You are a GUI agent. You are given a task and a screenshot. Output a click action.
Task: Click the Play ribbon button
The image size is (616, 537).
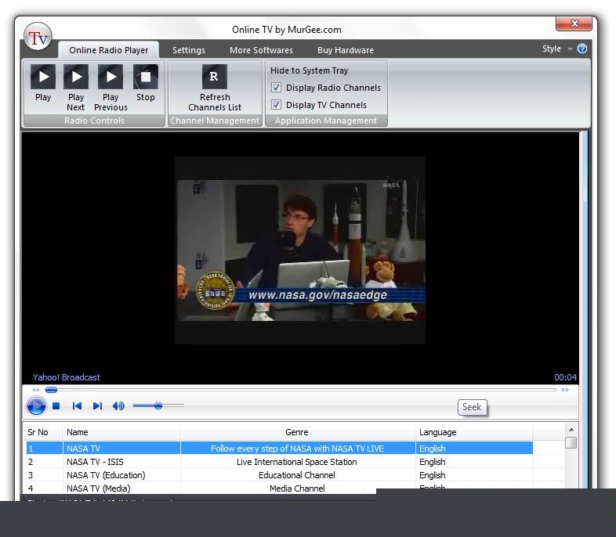point(43,83)
